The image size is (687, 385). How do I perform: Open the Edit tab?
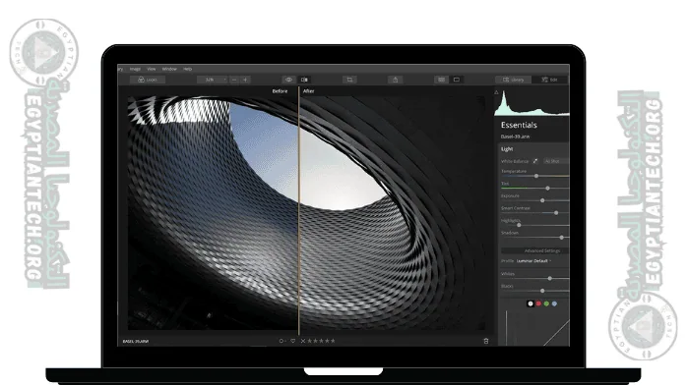tap(550, 80)
